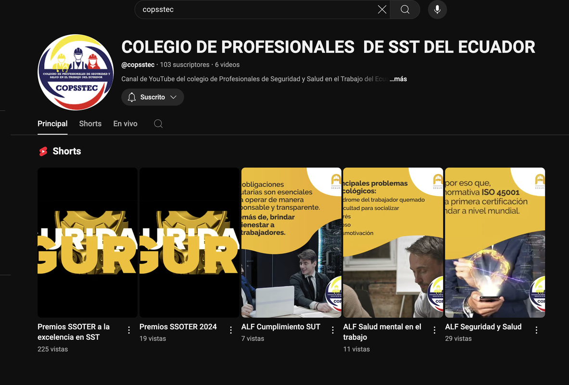Click the 19 vistas view count

[152, 338]
